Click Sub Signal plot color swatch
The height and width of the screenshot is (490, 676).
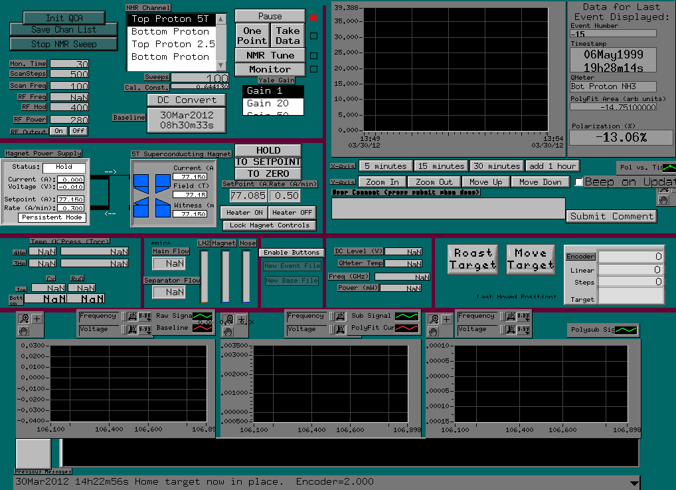tap(406, 316)
